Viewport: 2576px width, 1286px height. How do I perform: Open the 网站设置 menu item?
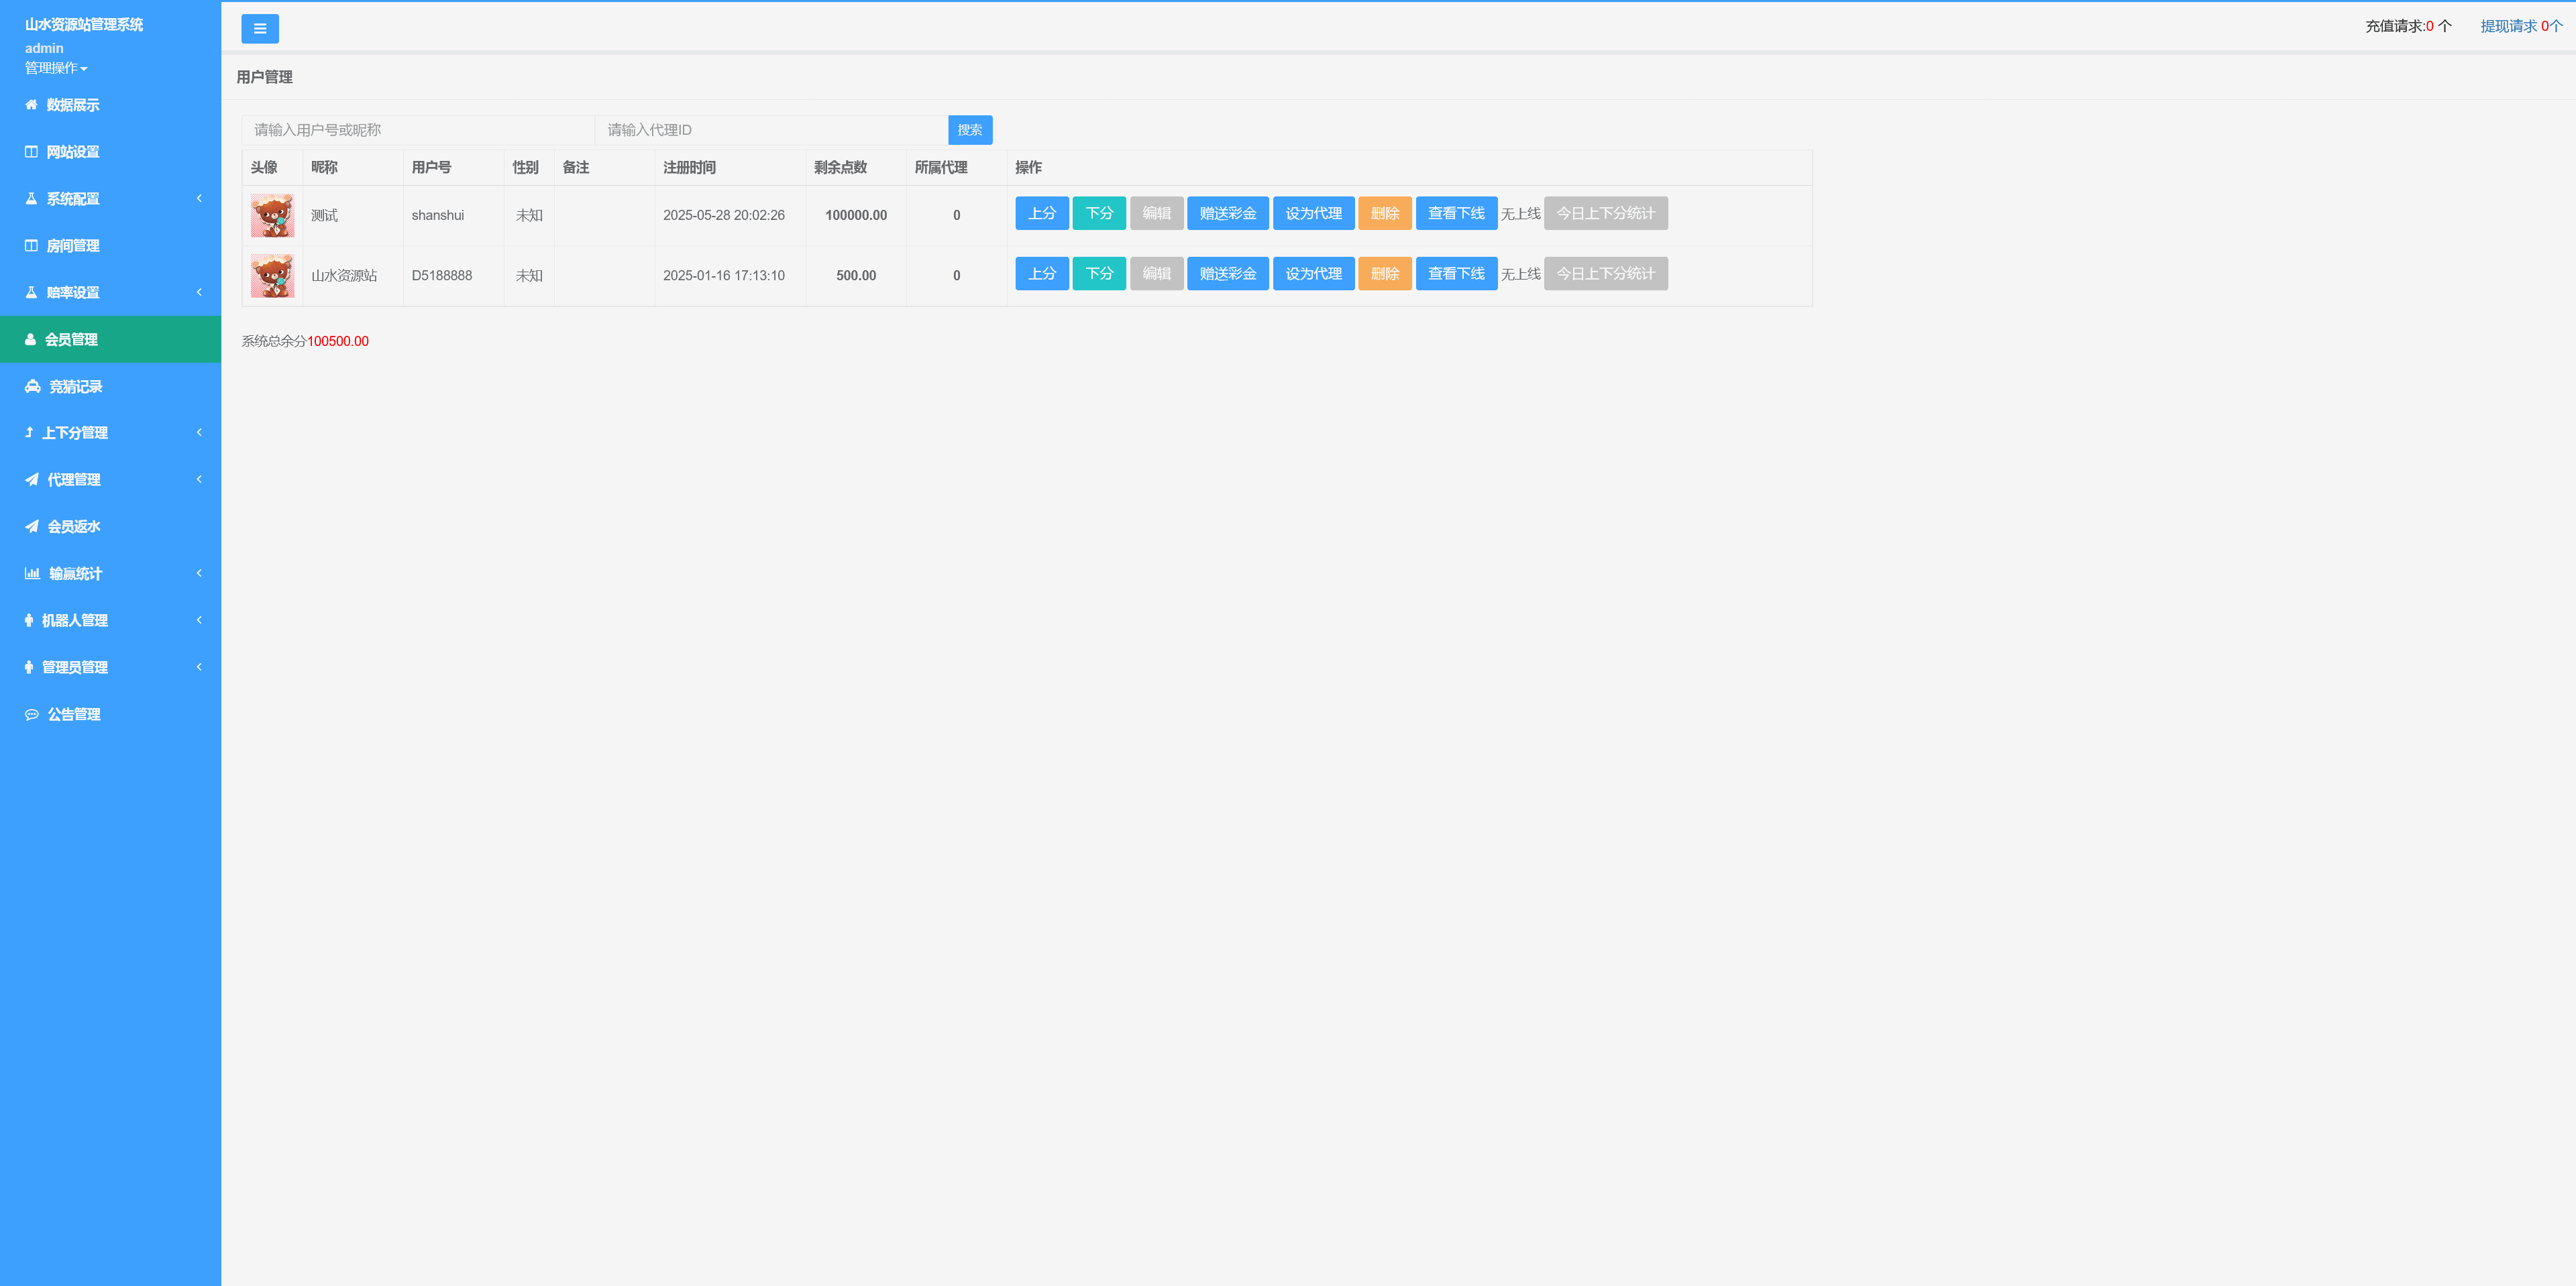coord(72,152)
